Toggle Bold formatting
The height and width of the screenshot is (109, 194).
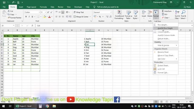(26, 17)
